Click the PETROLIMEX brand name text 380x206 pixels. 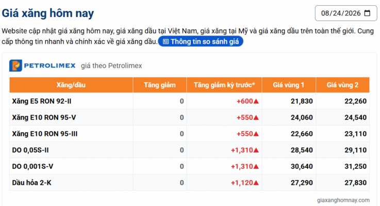click(49, 65)
